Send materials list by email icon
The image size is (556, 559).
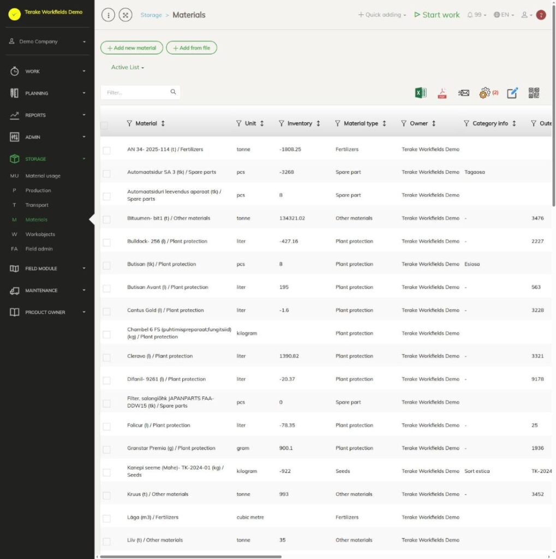pyautogui.click(x=463, y=93)
